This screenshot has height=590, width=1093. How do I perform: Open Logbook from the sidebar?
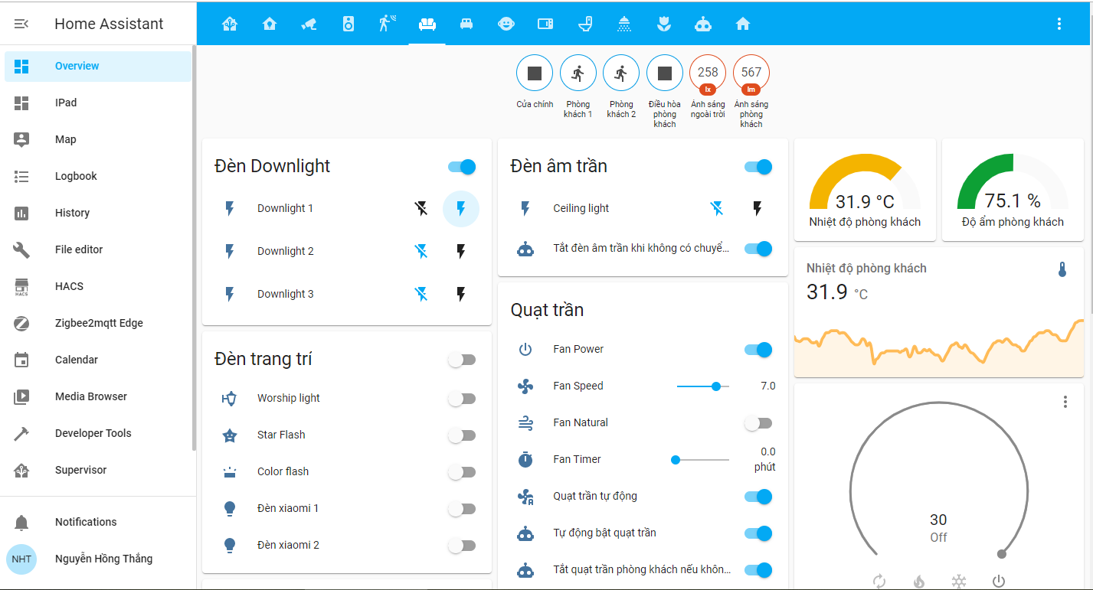(76, 176)
